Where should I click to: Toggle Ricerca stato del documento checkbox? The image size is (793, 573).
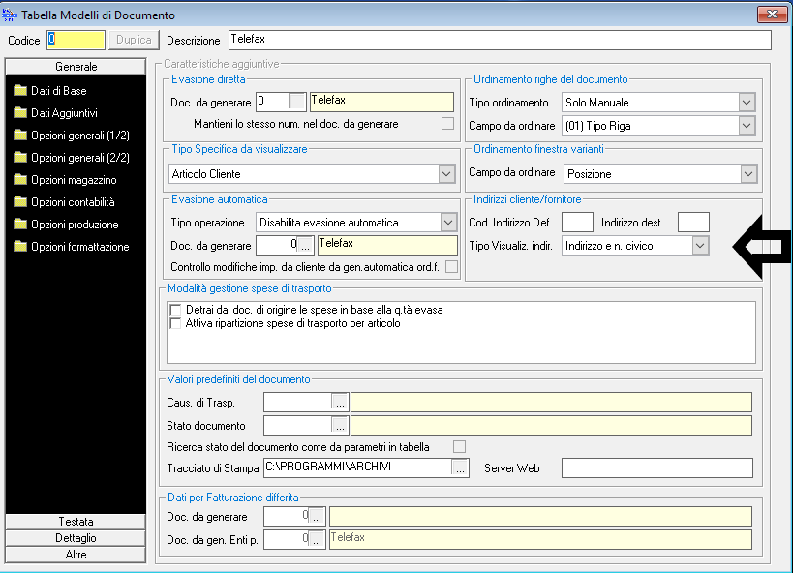point(459,447)
